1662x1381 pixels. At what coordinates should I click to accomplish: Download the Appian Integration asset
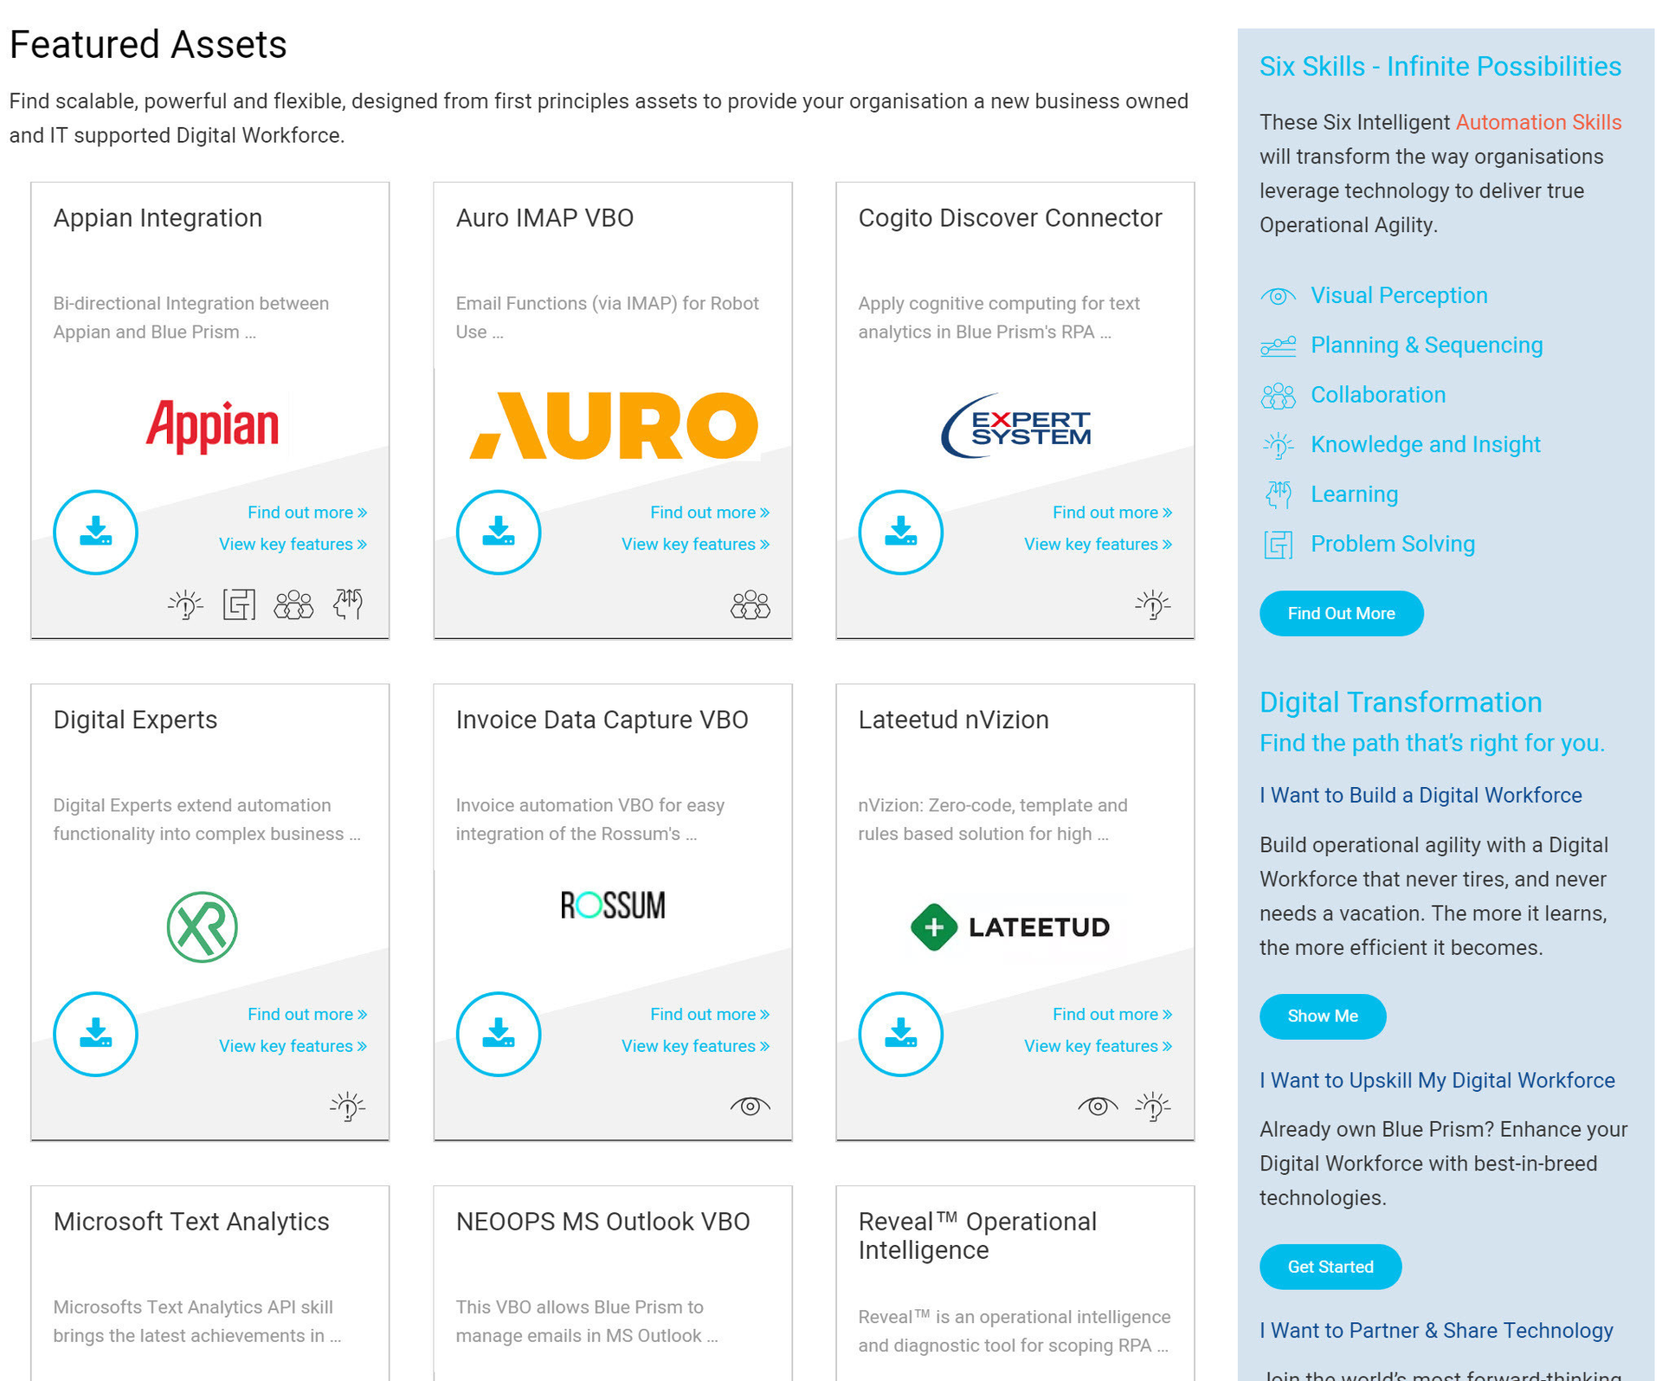pos(95,532)
